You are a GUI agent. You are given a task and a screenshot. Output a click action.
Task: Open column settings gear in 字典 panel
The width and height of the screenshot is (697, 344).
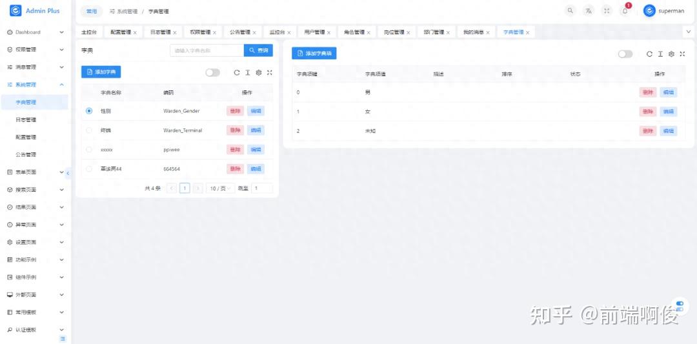[x=259, y=72]
